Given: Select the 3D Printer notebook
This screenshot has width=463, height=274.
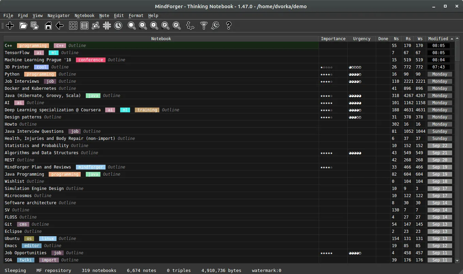Looking at the screenshot, I should (229, 67).
